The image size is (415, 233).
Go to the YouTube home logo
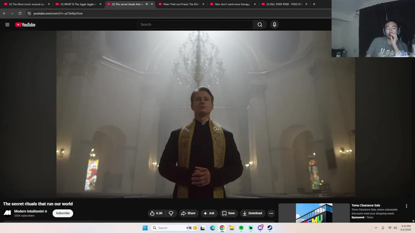point(25,25)
